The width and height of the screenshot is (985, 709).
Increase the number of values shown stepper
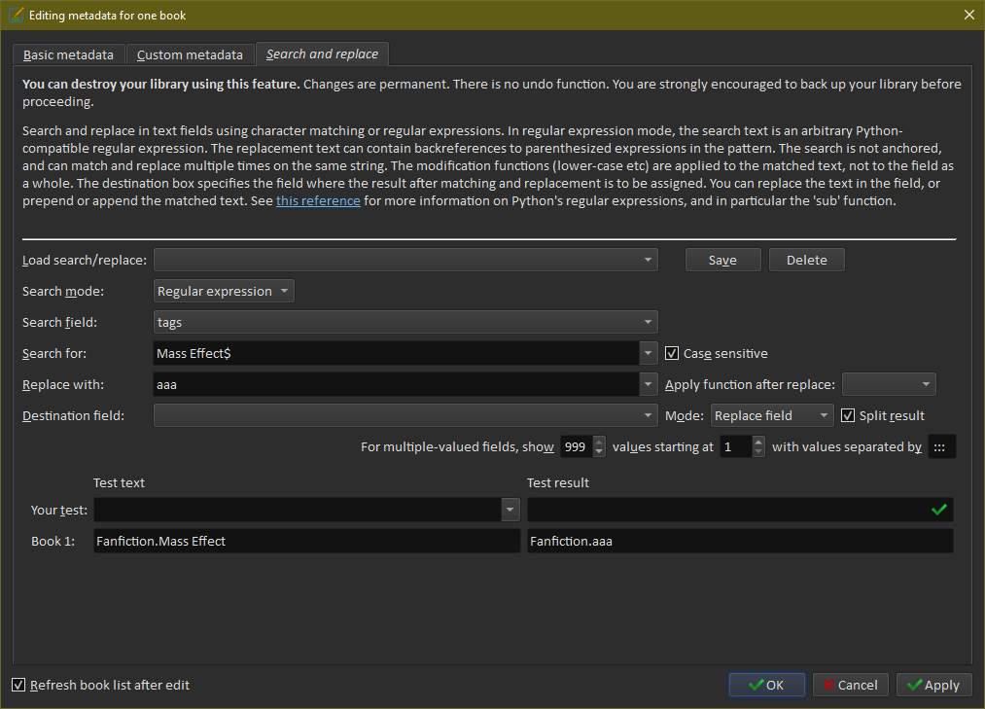click(599, 442)
